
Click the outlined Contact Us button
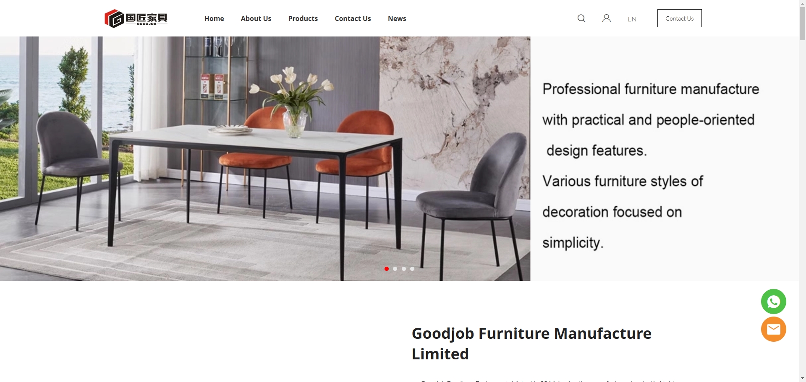(x=679, y=18)
